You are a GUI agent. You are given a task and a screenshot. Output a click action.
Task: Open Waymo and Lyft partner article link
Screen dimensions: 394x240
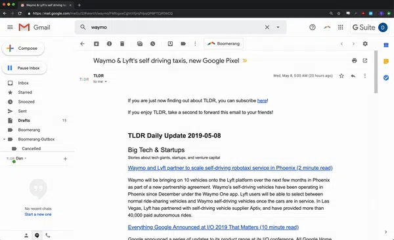(x=230, y=168)
